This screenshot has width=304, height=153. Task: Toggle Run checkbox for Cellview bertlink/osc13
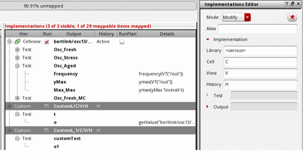(x=47, y=42)
